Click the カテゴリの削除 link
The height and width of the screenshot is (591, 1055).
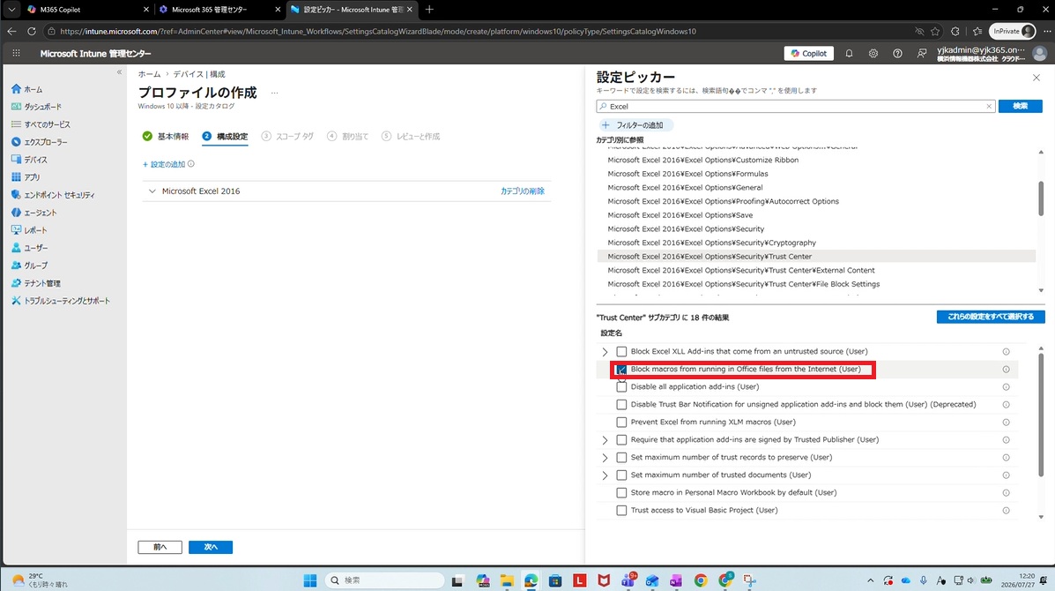coord(522,191)
